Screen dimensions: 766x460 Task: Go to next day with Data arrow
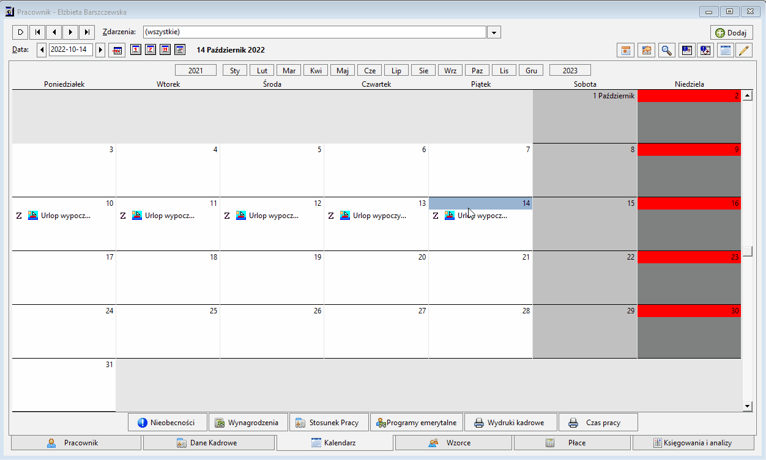coord(100,49)
